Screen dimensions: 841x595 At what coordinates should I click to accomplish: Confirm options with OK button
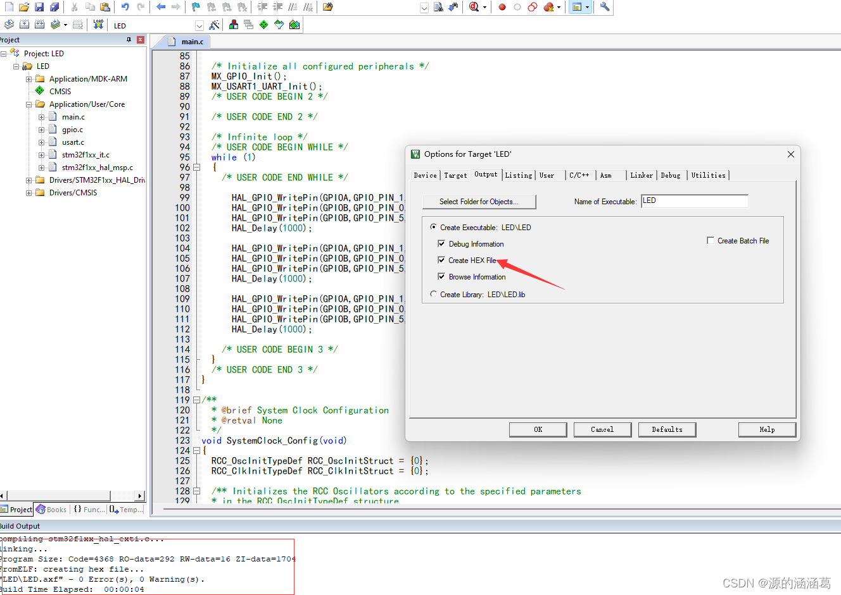(x=538, y=429)
